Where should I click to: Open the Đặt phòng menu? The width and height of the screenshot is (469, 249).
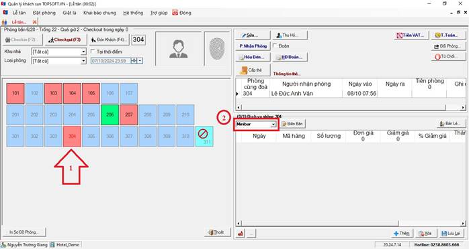click(x=44, y=13)
